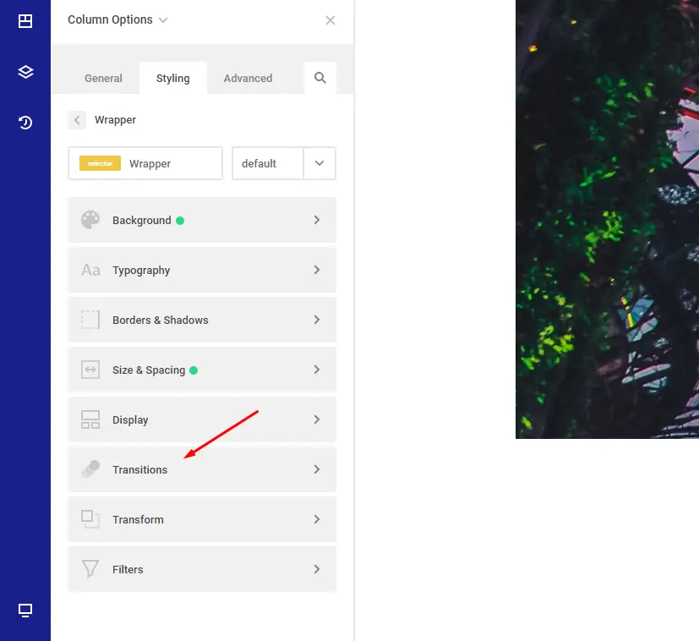Open the Size & Spacing section
The width and height of the screenshot is (699, 641).
point(202,370)
